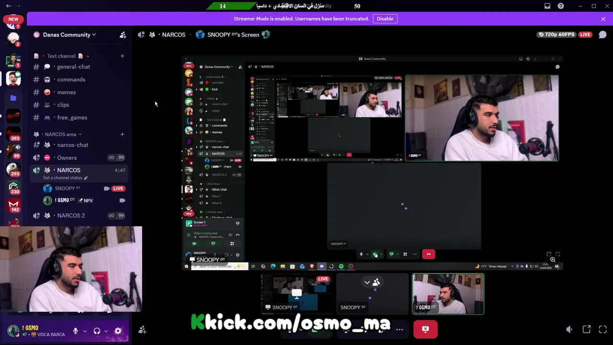Image resolution: width=613 pixels, height=345 pixels.
Task: Click the NEW unread mentions pill
Action: [x=13, y=19]
